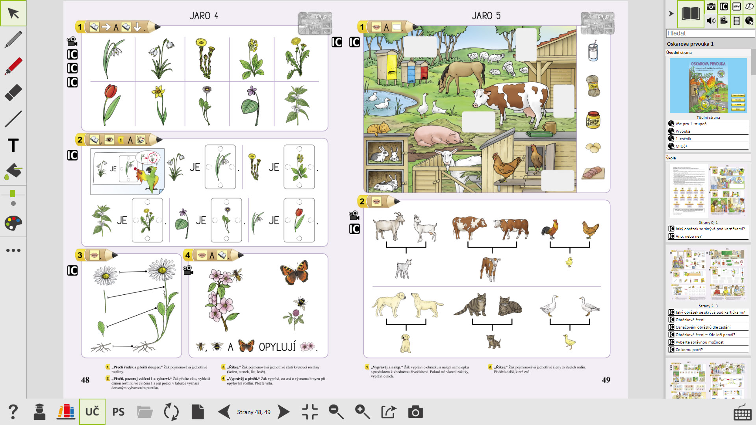Image resolution: width=756 pixels, height=425 pixels.
Task: Adjust the green line thickness slider
Action: click(x=13, y=194)
